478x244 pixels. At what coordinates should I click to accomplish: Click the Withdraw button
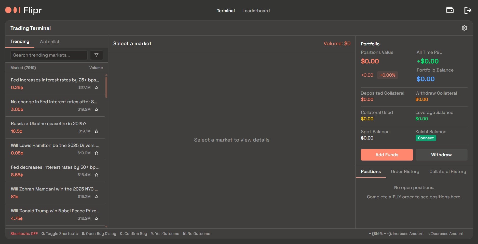[x=441, y=155]
